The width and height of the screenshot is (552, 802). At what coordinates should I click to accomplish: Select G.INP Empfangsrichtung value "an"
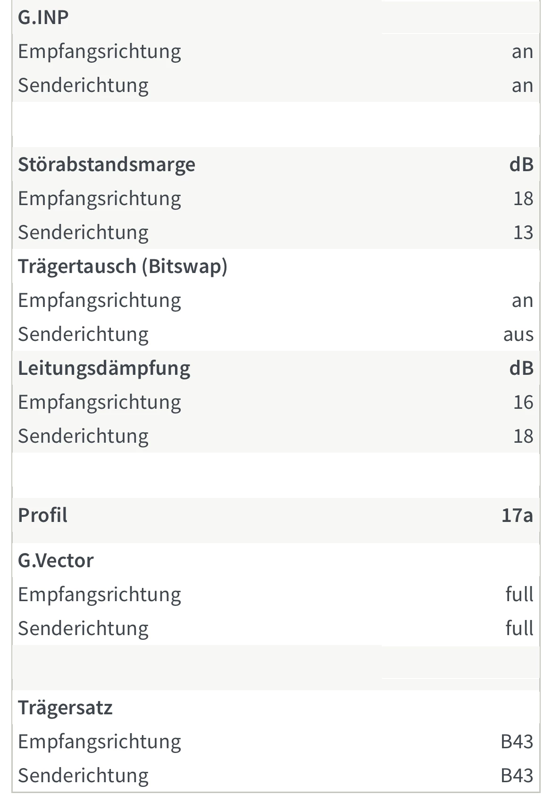pos(522,51)
